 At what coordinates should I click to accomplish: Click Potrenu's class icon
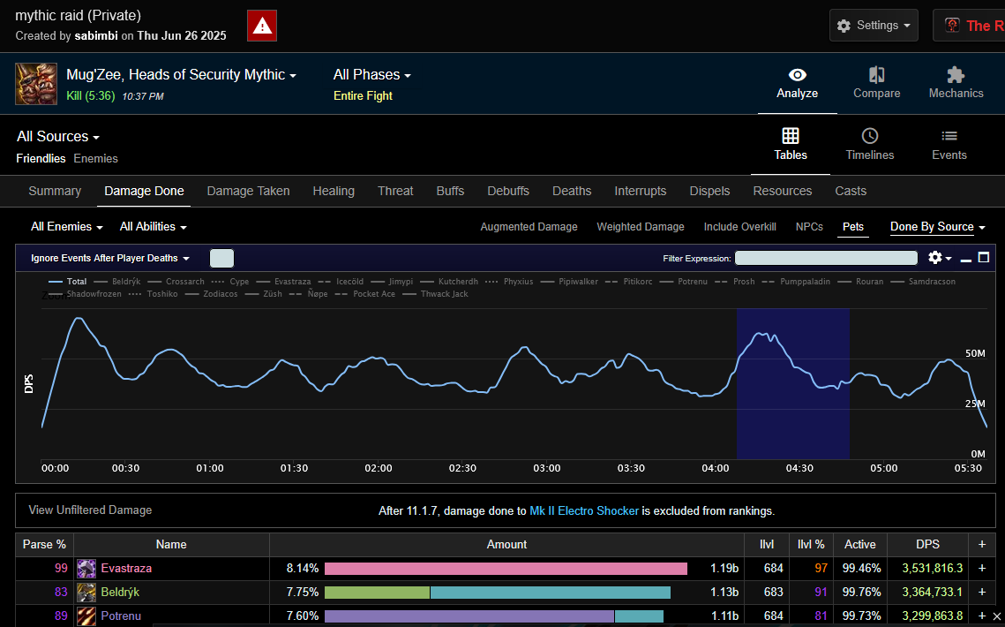coord(86,616)
